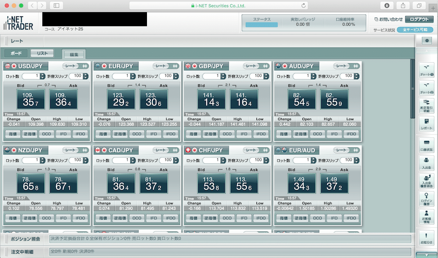Toggle CHF/JPY card rate/chart switch
Image resolution: width=438 pixels, height=258 pixels.
tap(256, 150)
